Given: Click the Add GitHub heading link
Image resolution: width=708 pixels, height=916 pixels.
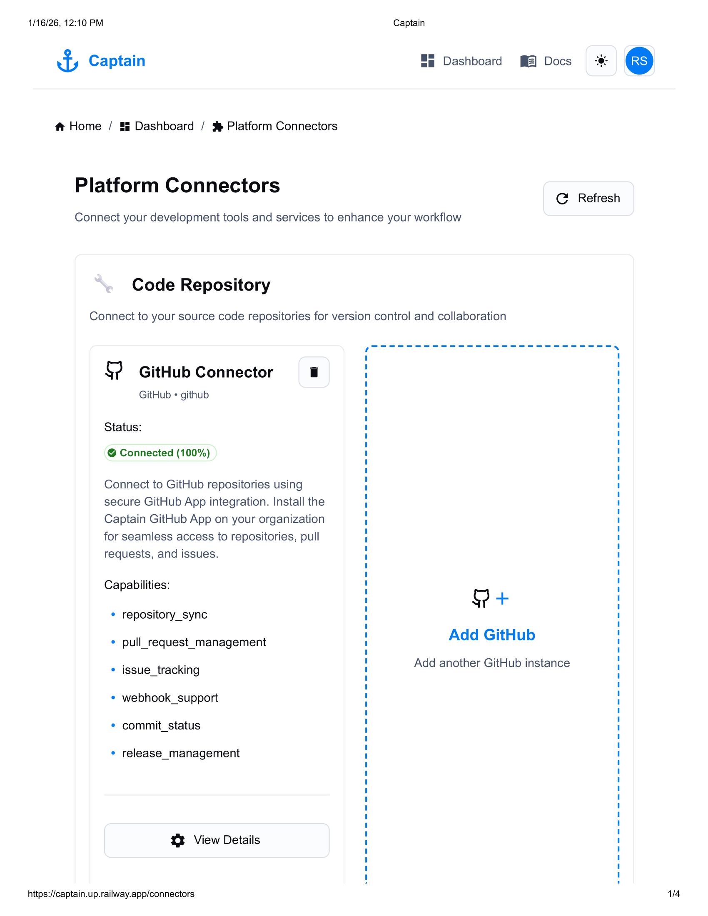Looking at the screenshot, I should pyautogui.click(x=491, y=635).
